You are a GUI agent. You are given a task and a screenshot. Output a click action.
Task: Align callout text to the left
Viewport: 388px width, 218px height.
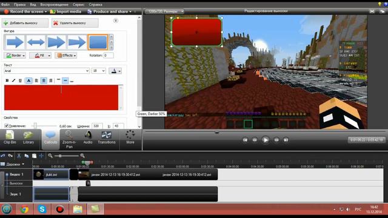point(36,81)
